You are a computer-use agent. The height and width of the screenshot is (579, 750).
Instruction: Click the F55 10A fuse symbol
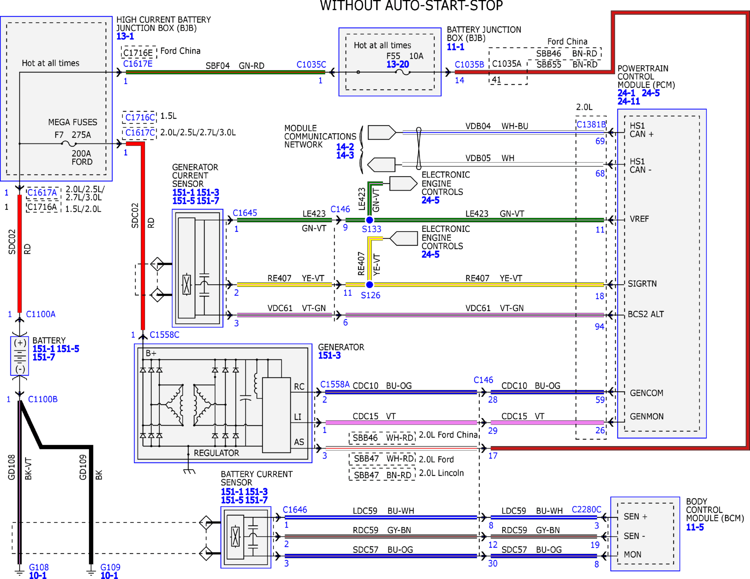click(x=403, y=73)
